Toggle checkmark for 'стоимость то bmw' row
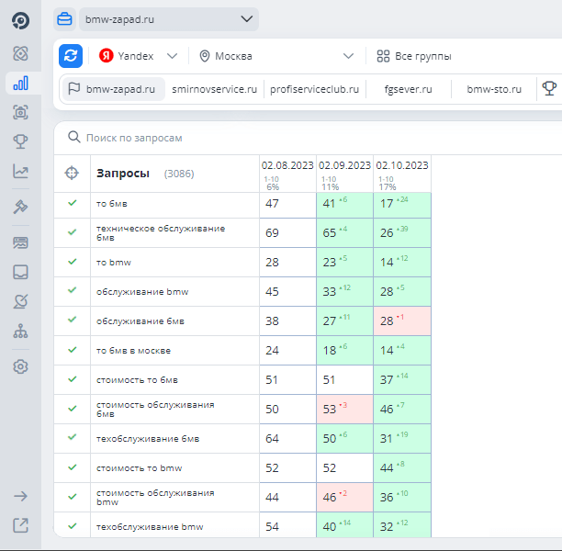 coord(72,467)
